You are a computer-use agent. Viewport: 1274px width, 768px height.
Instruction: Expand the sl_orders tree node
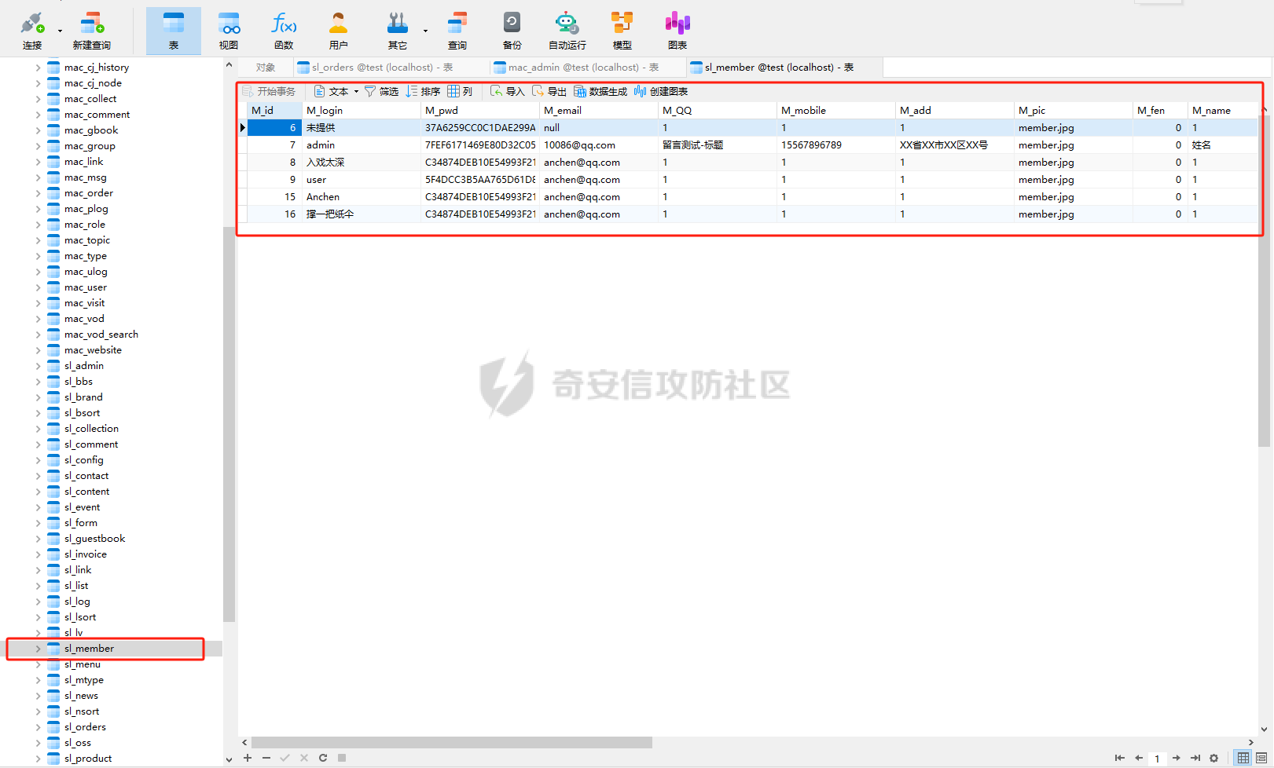click(38, 727)
